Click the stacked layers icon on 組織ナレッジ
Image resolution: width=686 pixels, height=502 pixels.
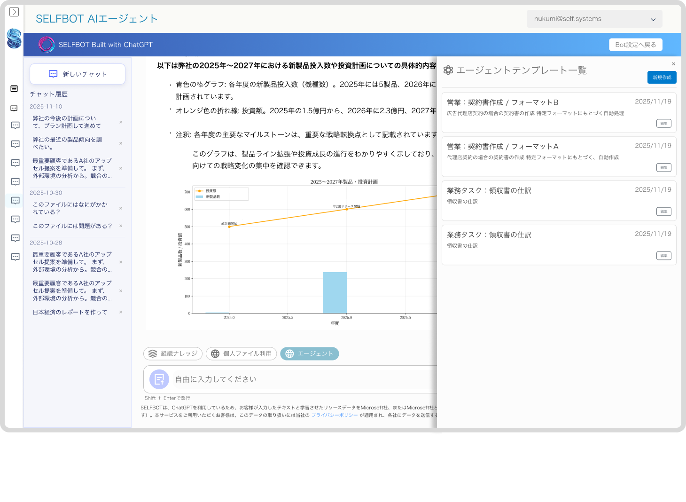coord(151,353)
